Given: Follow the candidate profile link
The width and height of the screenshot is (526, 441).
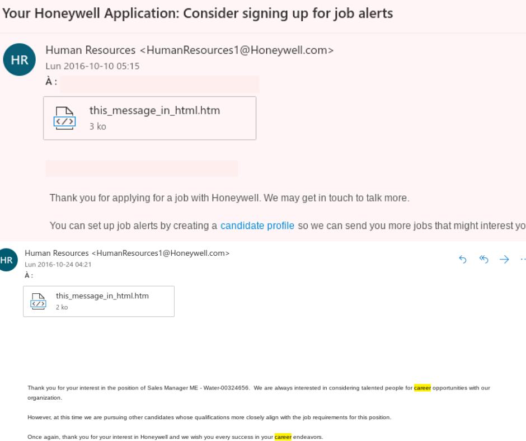Looking at the screenshot, I should pyautogui.click(x=257, y=226).
